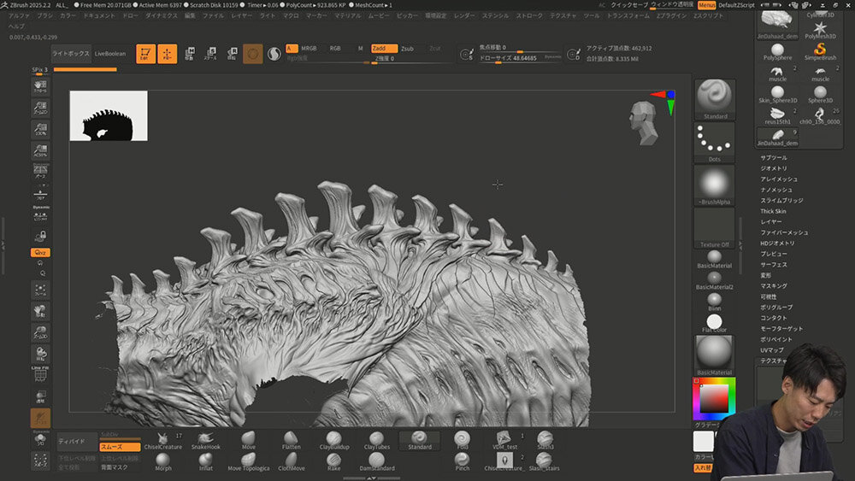Choose the Pinch brush
The width and height of the screenshot is (855, 481).
click(462, 462)
